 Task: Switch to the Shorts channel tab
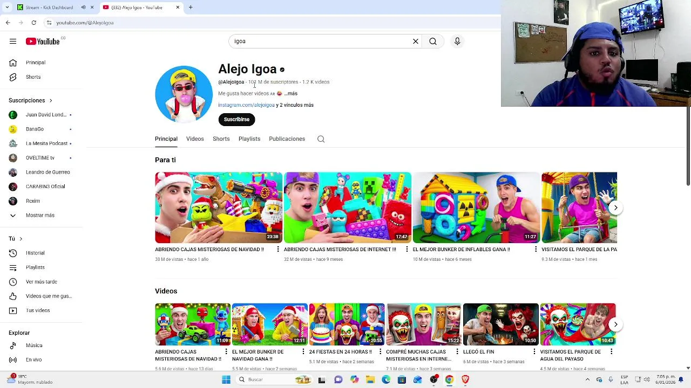(221, 139)
